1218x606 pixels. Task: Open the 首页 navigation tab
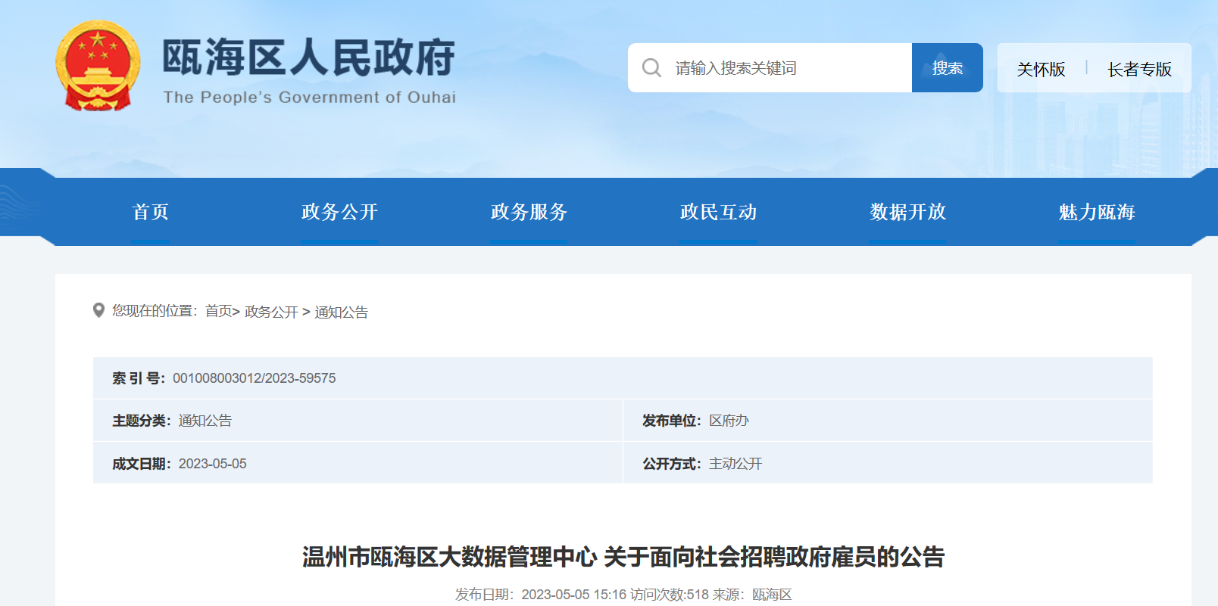click(x=150, y=212)
